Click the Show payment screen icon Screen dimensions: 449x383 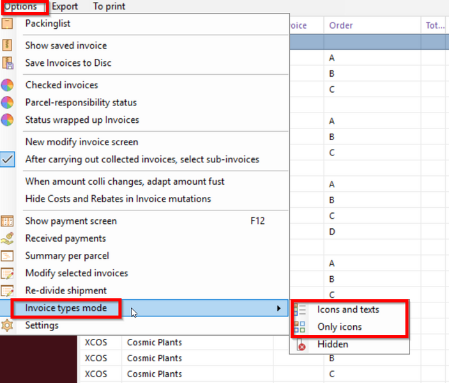point(7,221)
